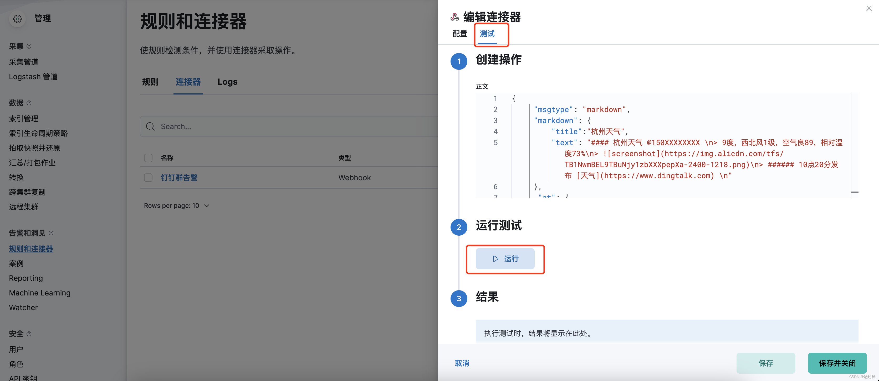Open 跨集群复制 in sidebar

27,192
